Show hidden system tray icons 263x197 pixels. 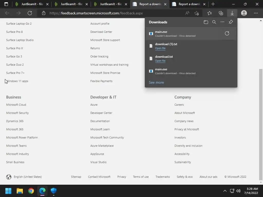225,191
